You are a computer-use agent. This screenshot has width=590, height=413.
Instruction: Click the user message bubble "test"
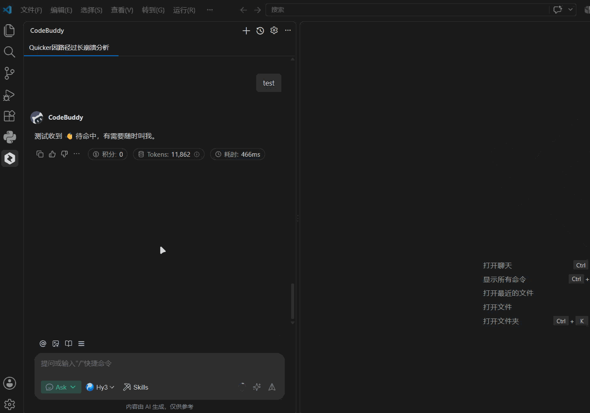[269, 83]
